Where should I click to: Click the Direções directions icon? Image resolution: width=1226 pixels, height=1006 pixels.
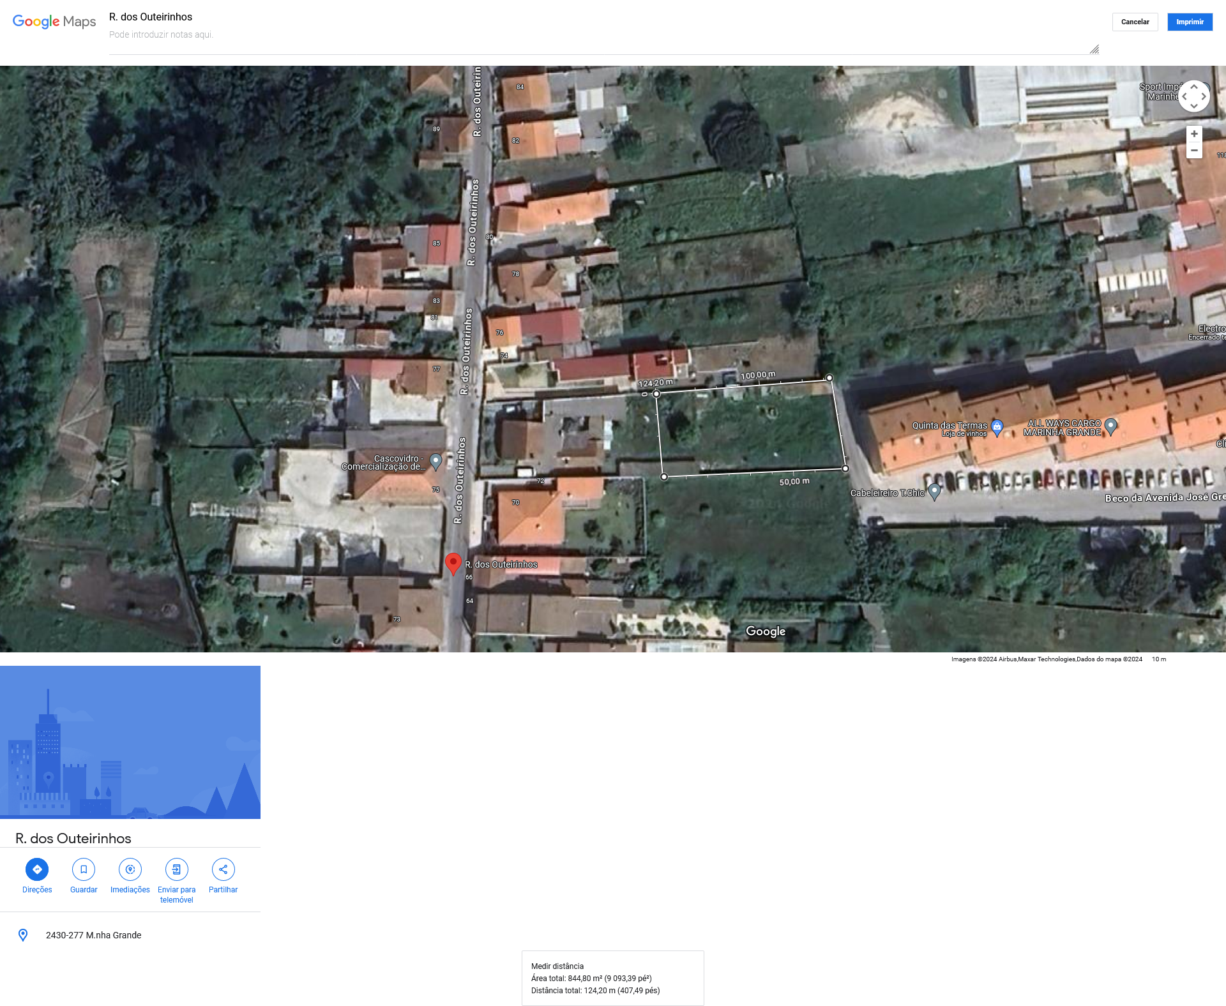[37, 869]
